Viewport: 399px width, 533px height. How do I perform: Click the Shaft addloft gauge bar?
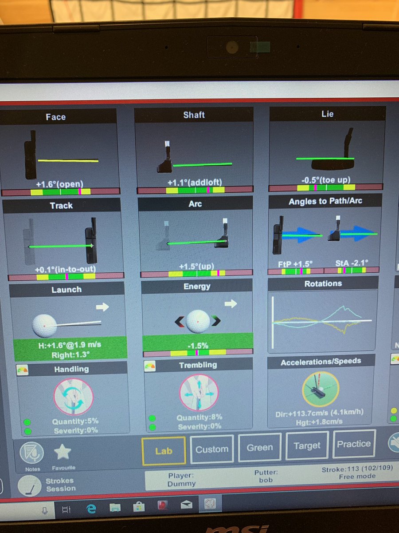[195, 190]
